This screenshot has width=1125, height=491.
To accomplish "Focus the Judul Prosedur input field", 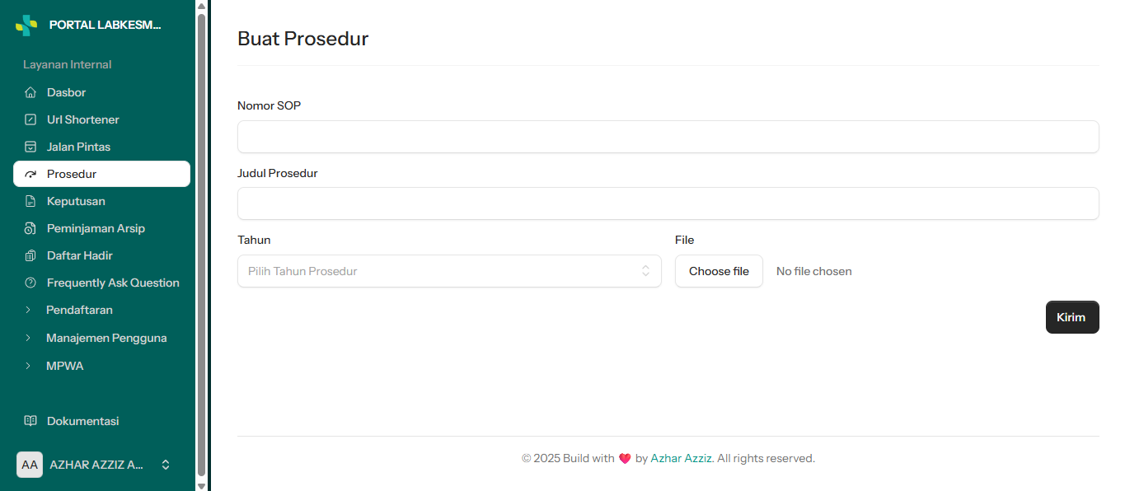I will (668, 203).
